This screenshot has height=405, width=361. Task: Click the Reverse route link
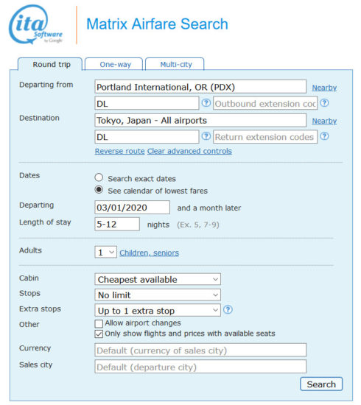click(119, 151)
